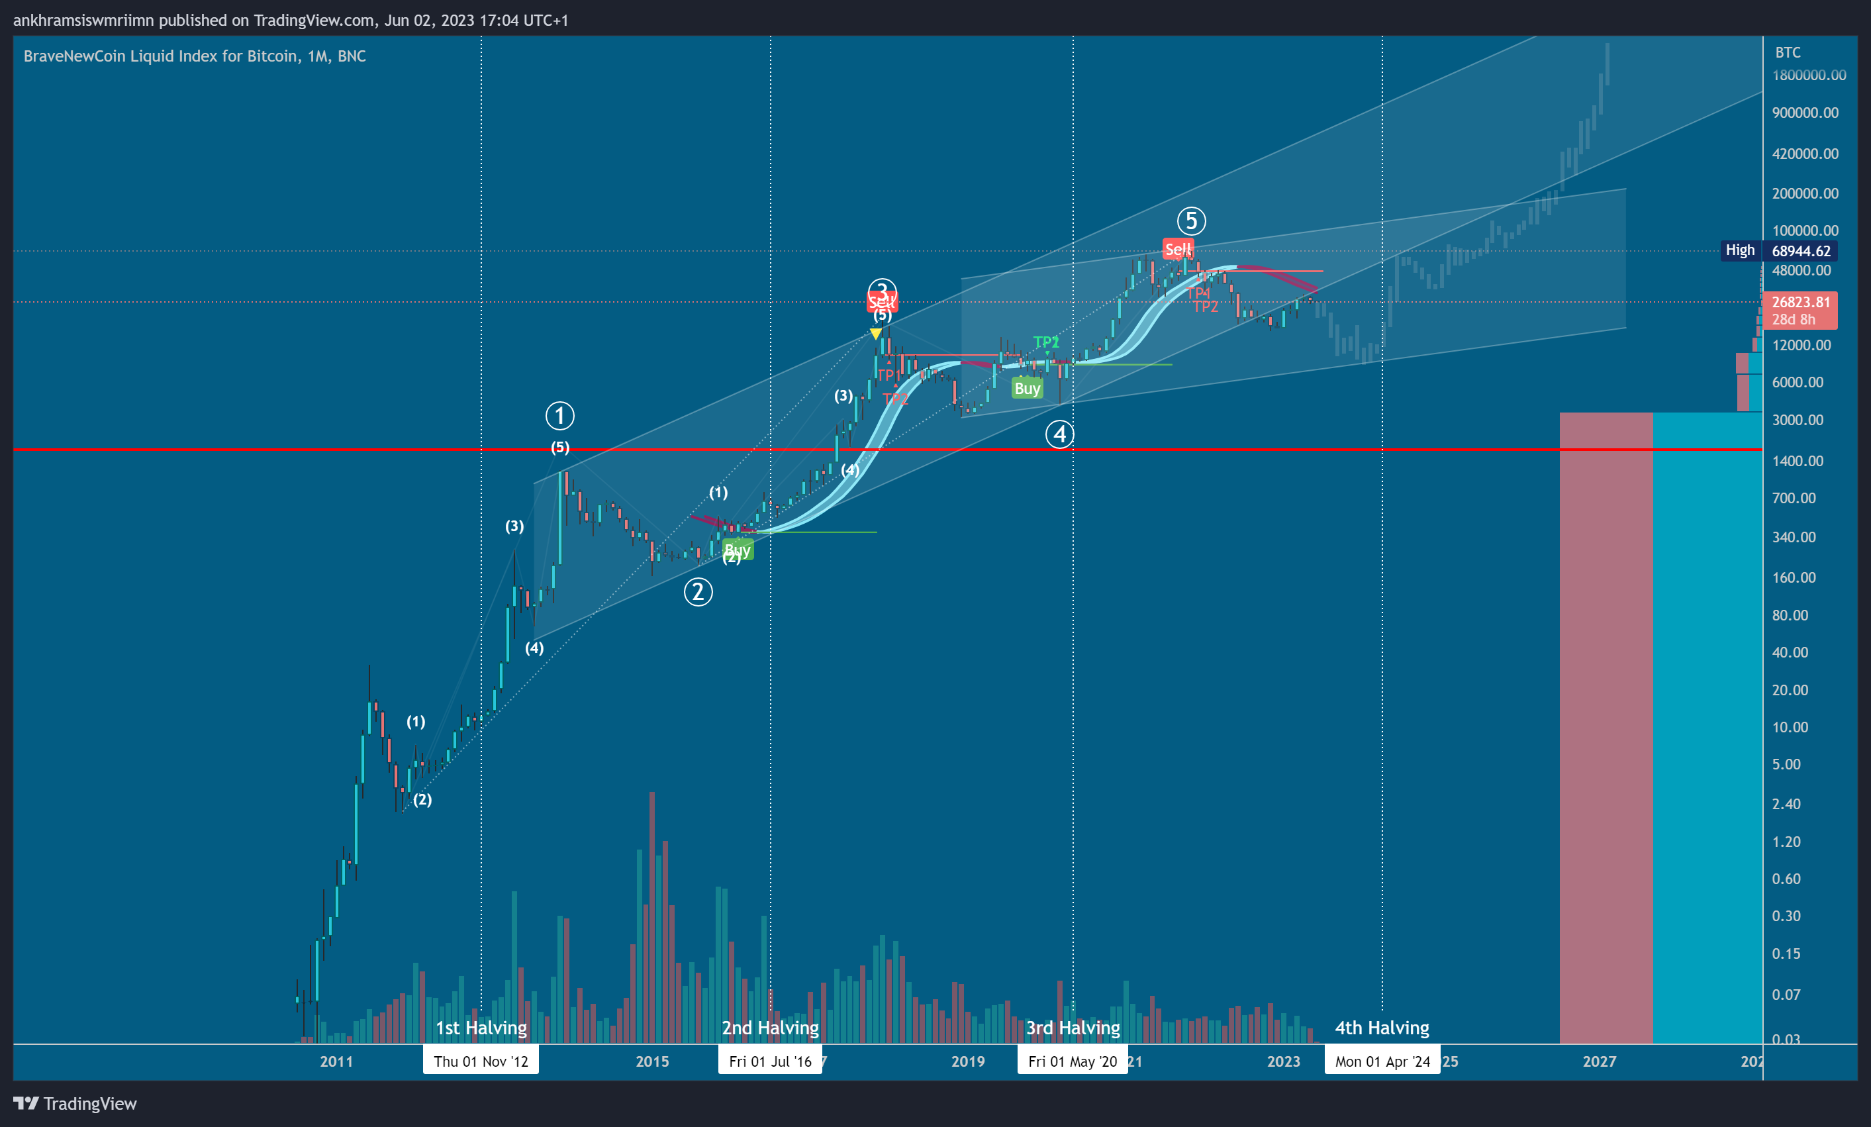1871x1127 pixels.
Task: Click the 6000.00 price axis label
Action: coord(1798,382)
